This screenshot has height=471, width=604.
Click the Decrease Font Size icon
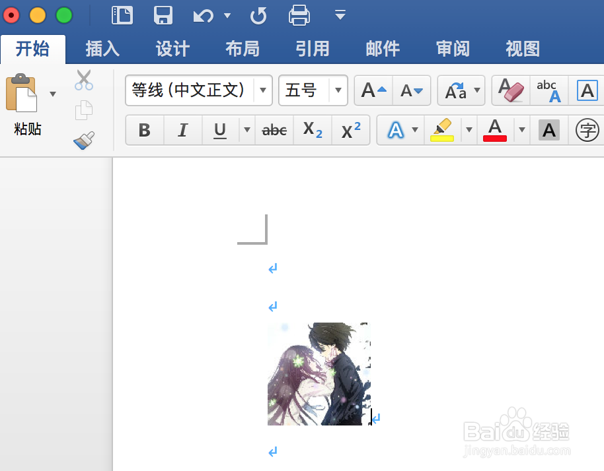click(412, 90)
